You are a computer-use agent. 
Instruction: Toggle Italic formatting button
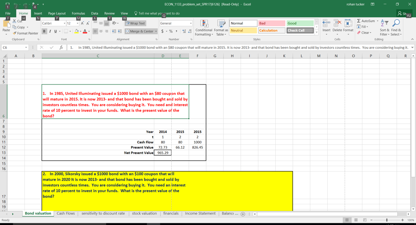(x=50, y=31)
